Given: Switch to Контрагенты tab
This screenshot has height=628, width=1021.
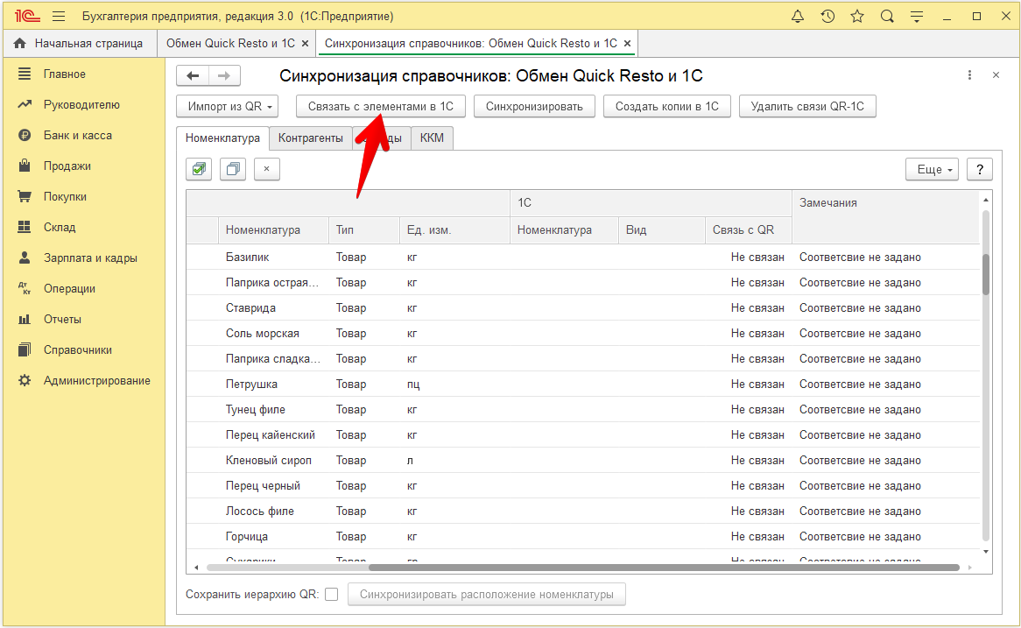Looking at the screenshot, I should pos(311,138).
